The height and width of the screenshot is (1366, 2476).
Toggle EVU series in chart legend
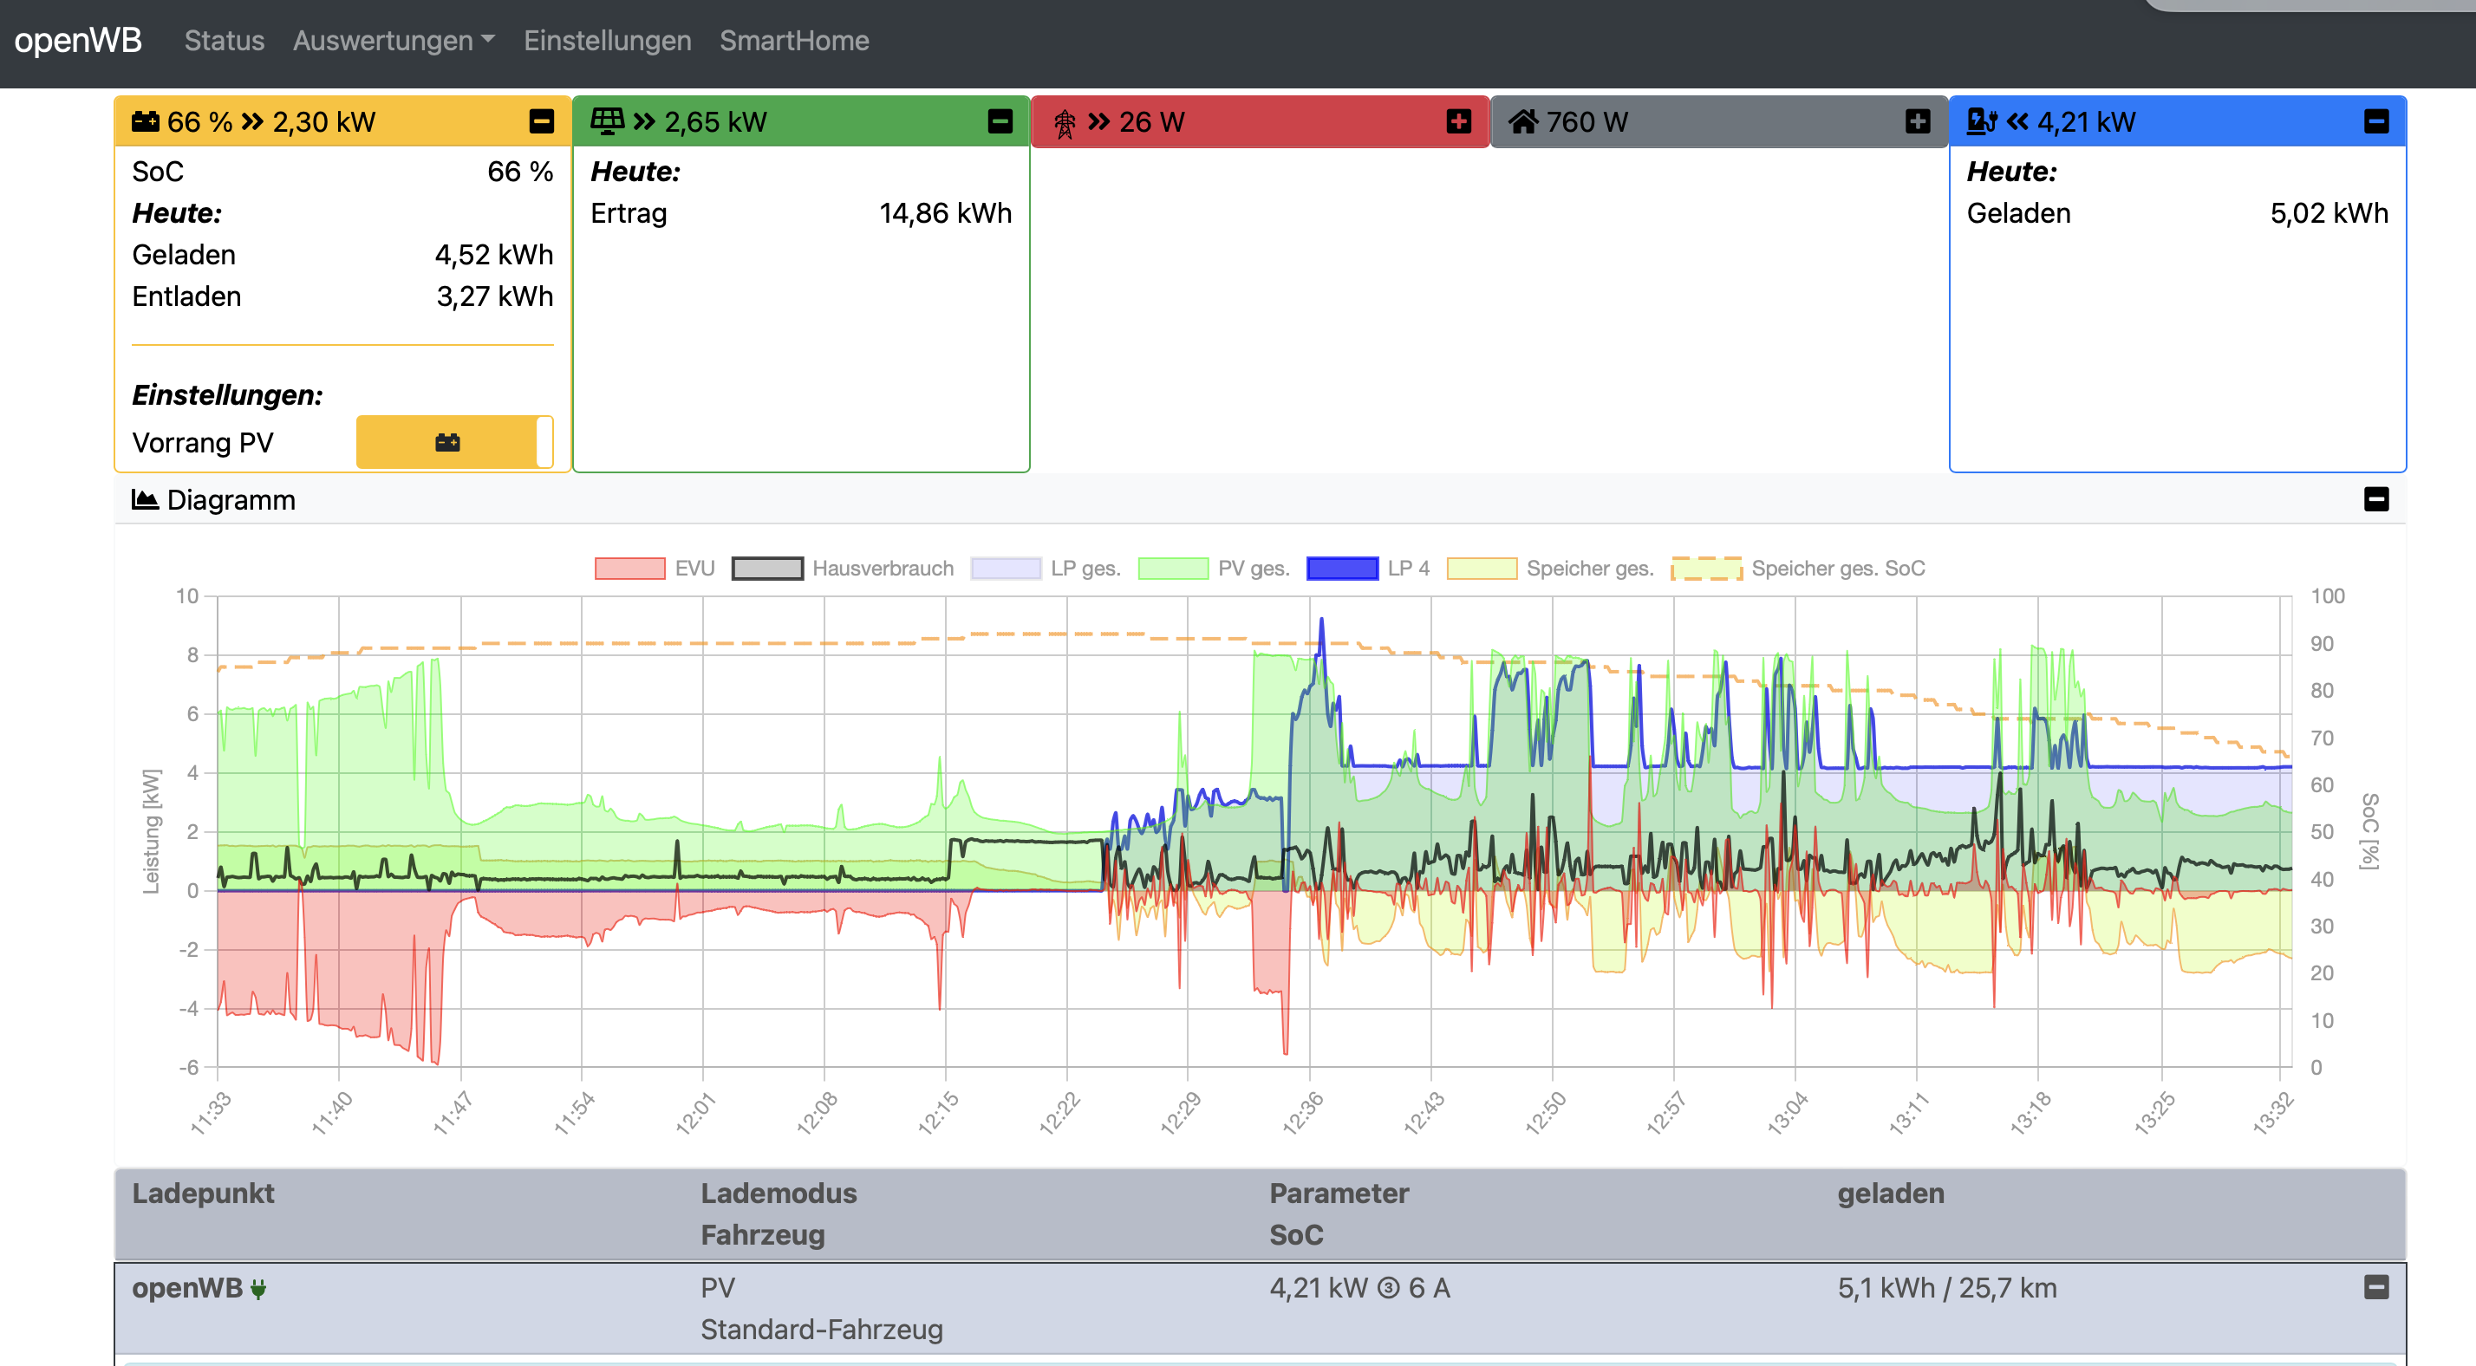click(630, 568)
